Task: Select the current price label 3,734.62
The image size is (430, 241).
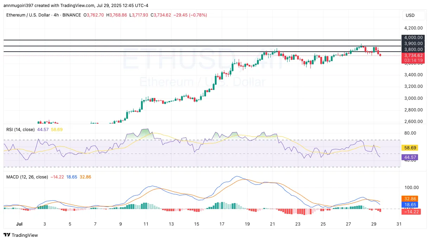Action: coord(413,54)
